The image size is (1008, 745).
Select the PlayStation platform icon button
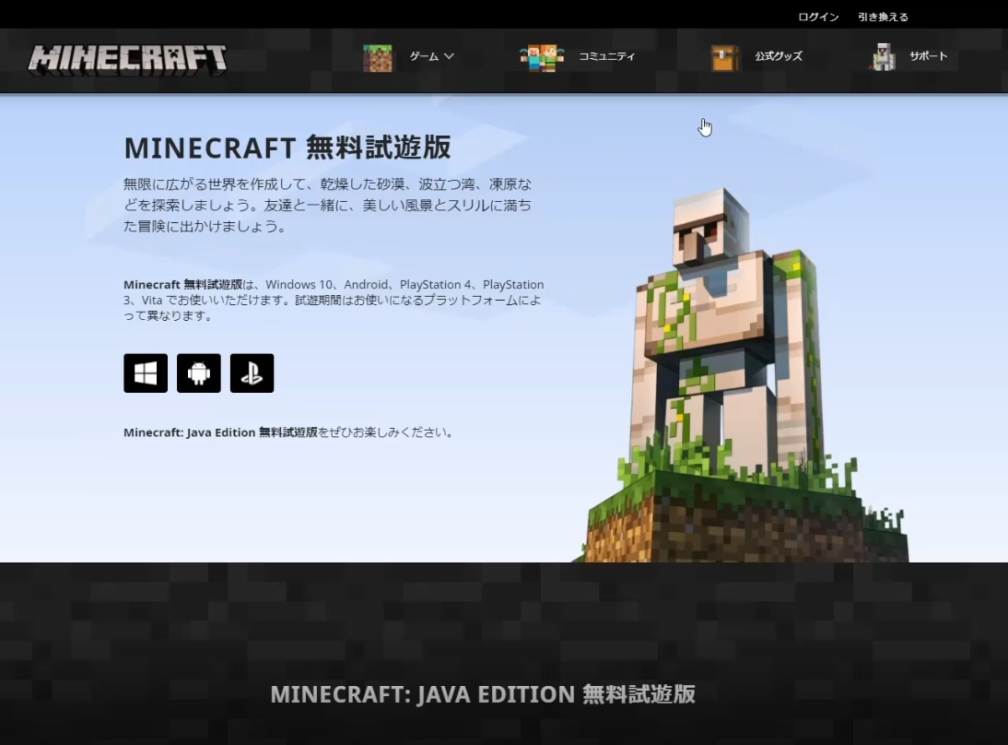coord(252,373)
